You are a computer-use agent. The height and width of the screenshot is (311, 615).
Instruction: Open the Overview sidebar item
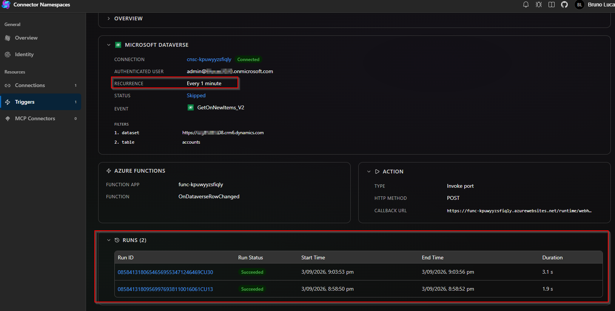(41, 38)
